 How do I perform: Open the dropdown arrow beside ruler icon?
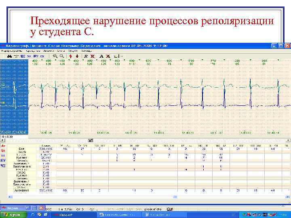point(122,57)
